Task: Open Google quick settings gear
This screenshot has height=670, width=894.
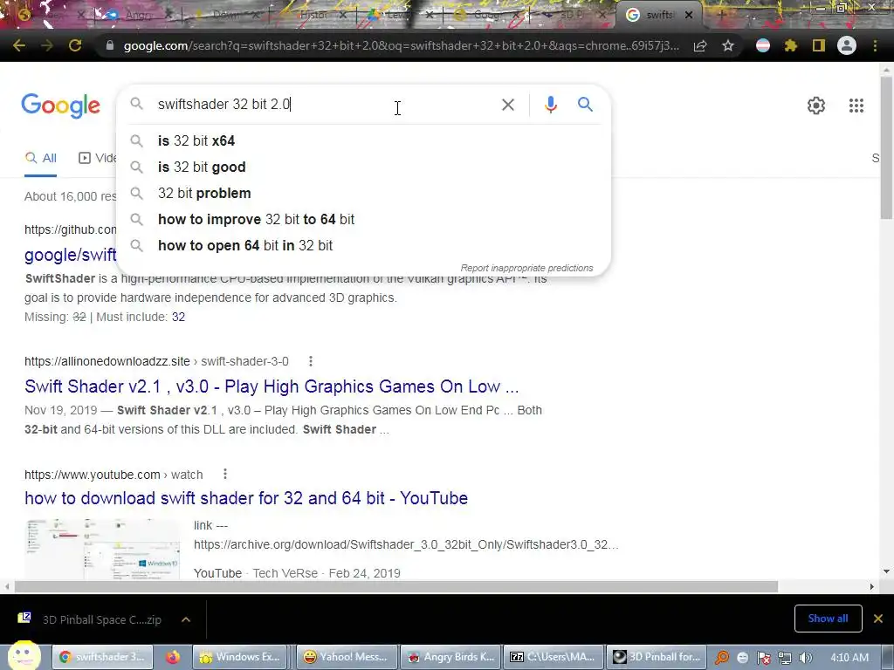Action: pos(816,106)
